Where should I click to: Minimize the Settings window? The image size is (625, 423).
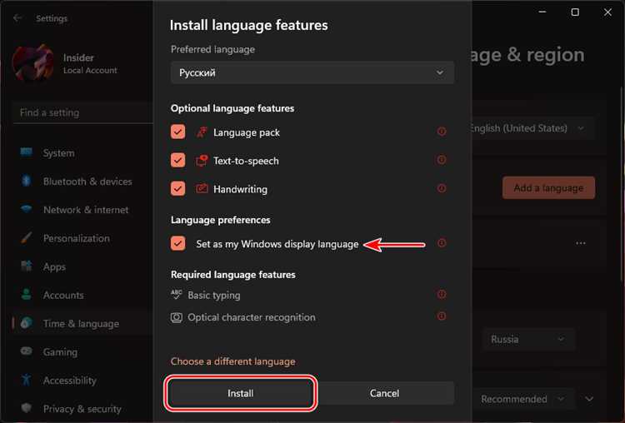[x=542, y=12]
